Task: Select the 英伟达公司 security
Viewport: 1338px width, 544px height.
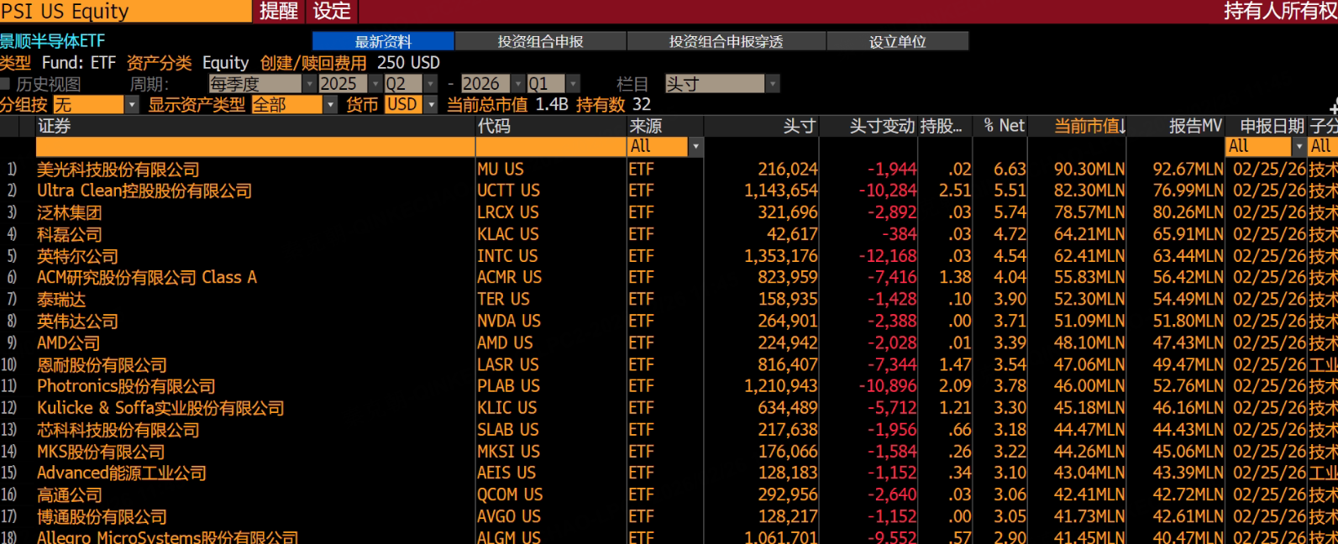Action: coord(77,322)
